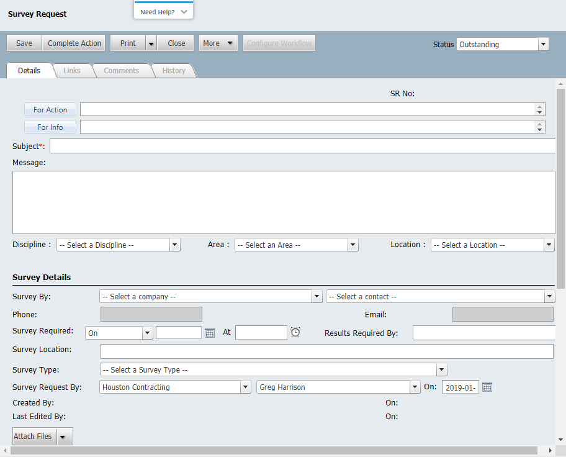Open the Greg Harrison contact dropdown
The height and width of the screenshot is (457, 566).
point(338,387)
